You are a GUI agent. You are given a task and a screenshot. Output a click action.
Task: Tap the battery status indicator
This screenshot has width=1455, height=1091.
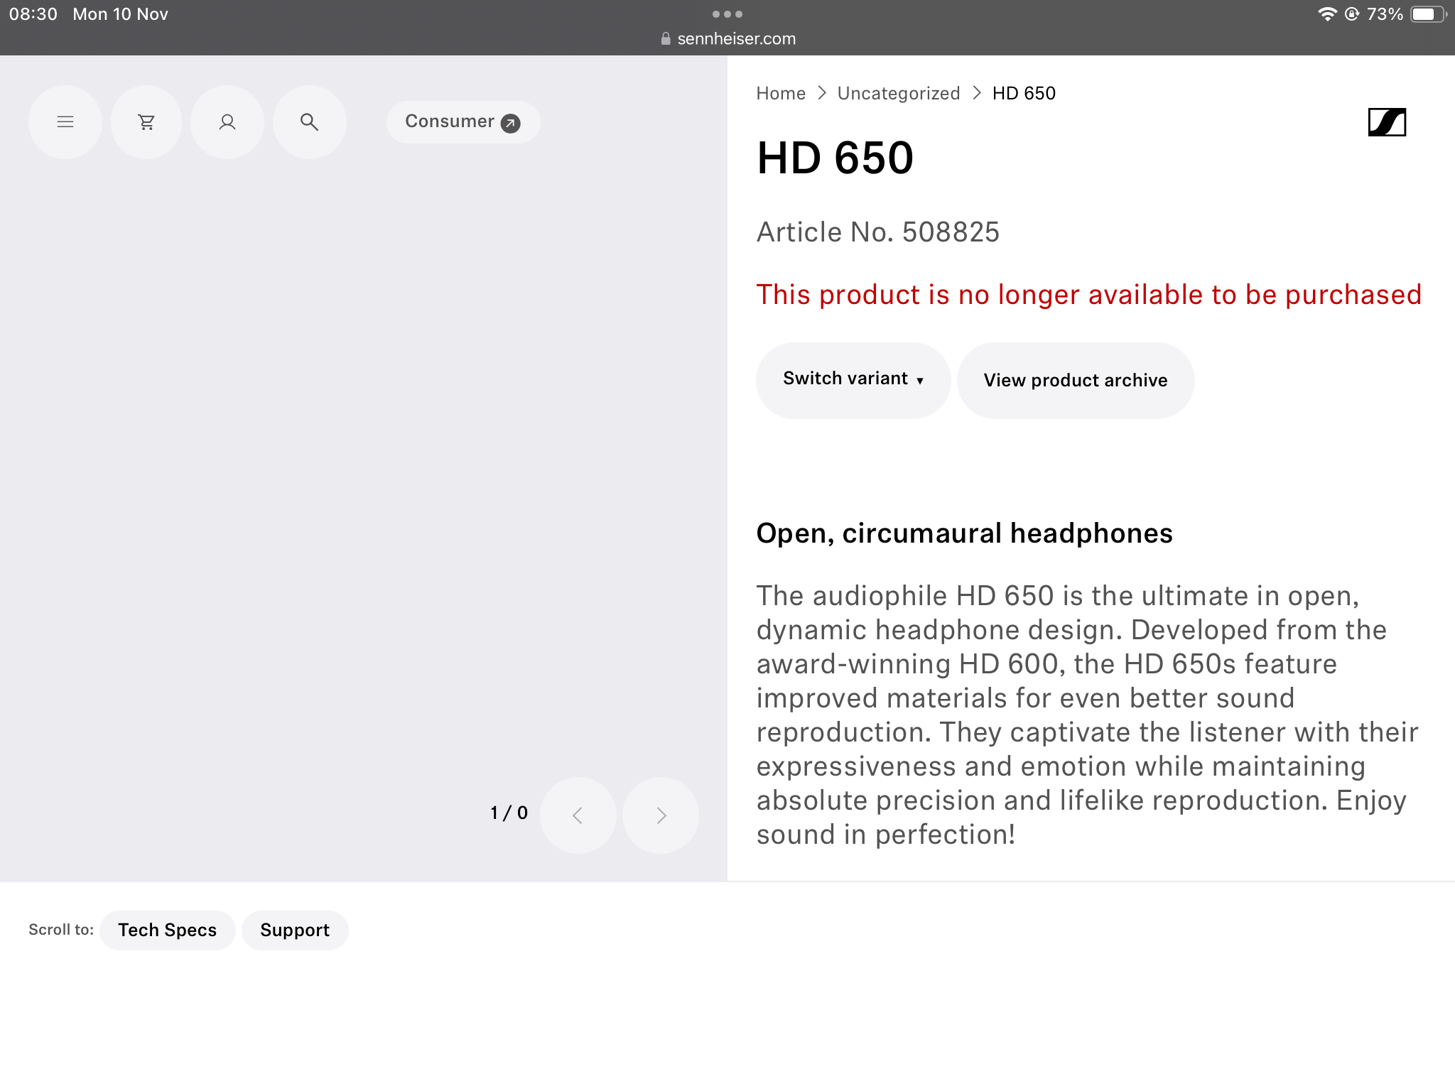pos(1427,14)
